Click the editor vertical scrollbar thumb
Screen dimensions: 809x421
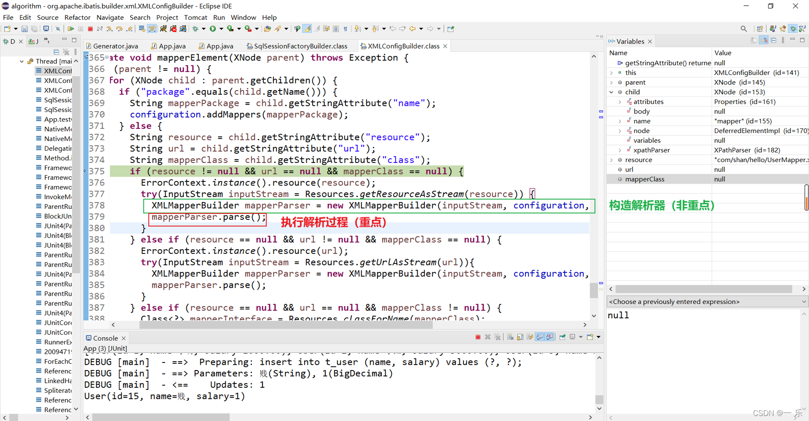tap(594, 290)
